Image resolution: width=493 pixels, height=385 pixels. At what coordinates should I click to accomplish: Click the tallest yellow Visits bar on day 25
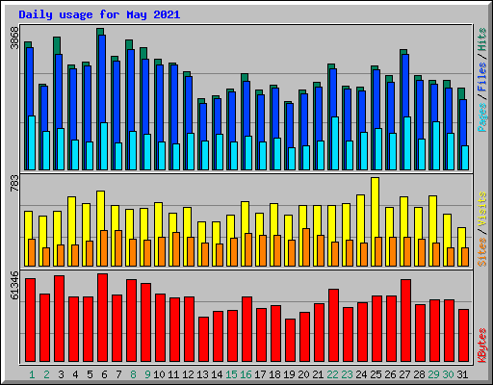pos(375,221)
